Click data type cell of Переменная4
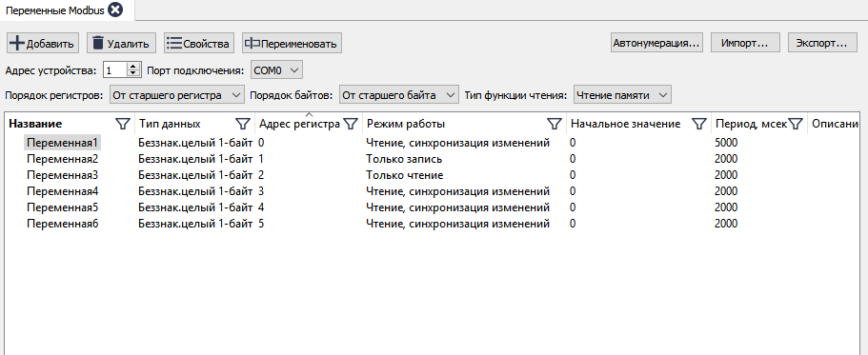Image resolution: width=868 pixels, height=355 pixels. point(195,191)
